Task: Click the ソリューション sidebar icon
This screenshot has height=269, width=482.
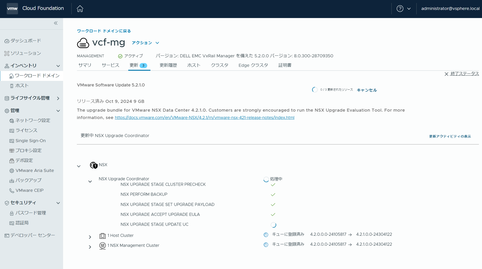Action: tap(7, 53)
